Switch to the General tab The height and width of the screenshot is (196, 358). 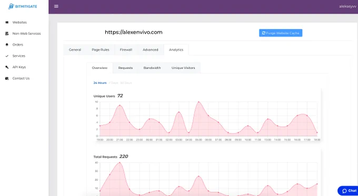point(75,50)
